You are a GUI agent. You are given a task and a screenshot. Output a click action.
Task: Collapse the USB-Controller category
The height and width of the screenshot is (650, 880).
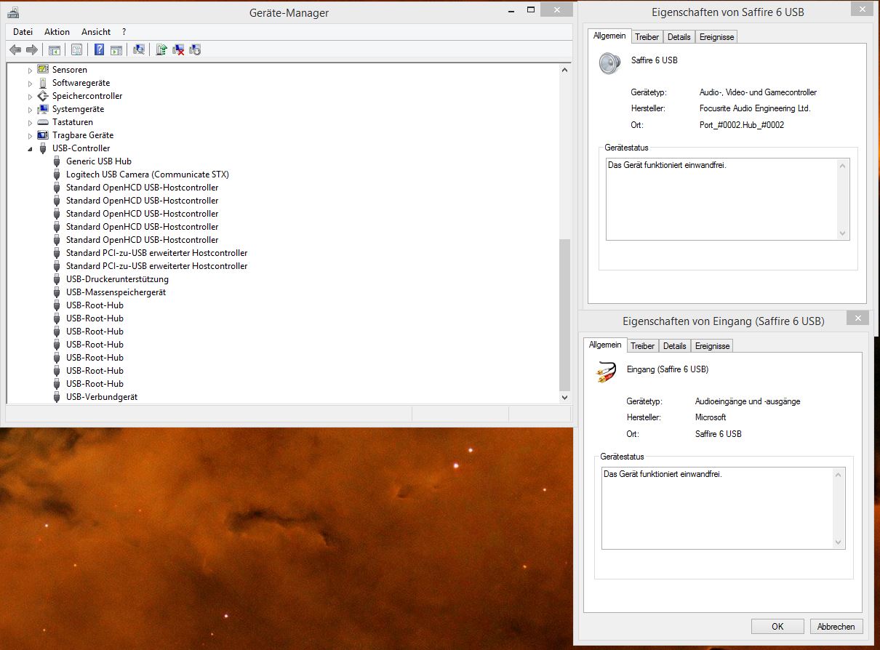31,148
